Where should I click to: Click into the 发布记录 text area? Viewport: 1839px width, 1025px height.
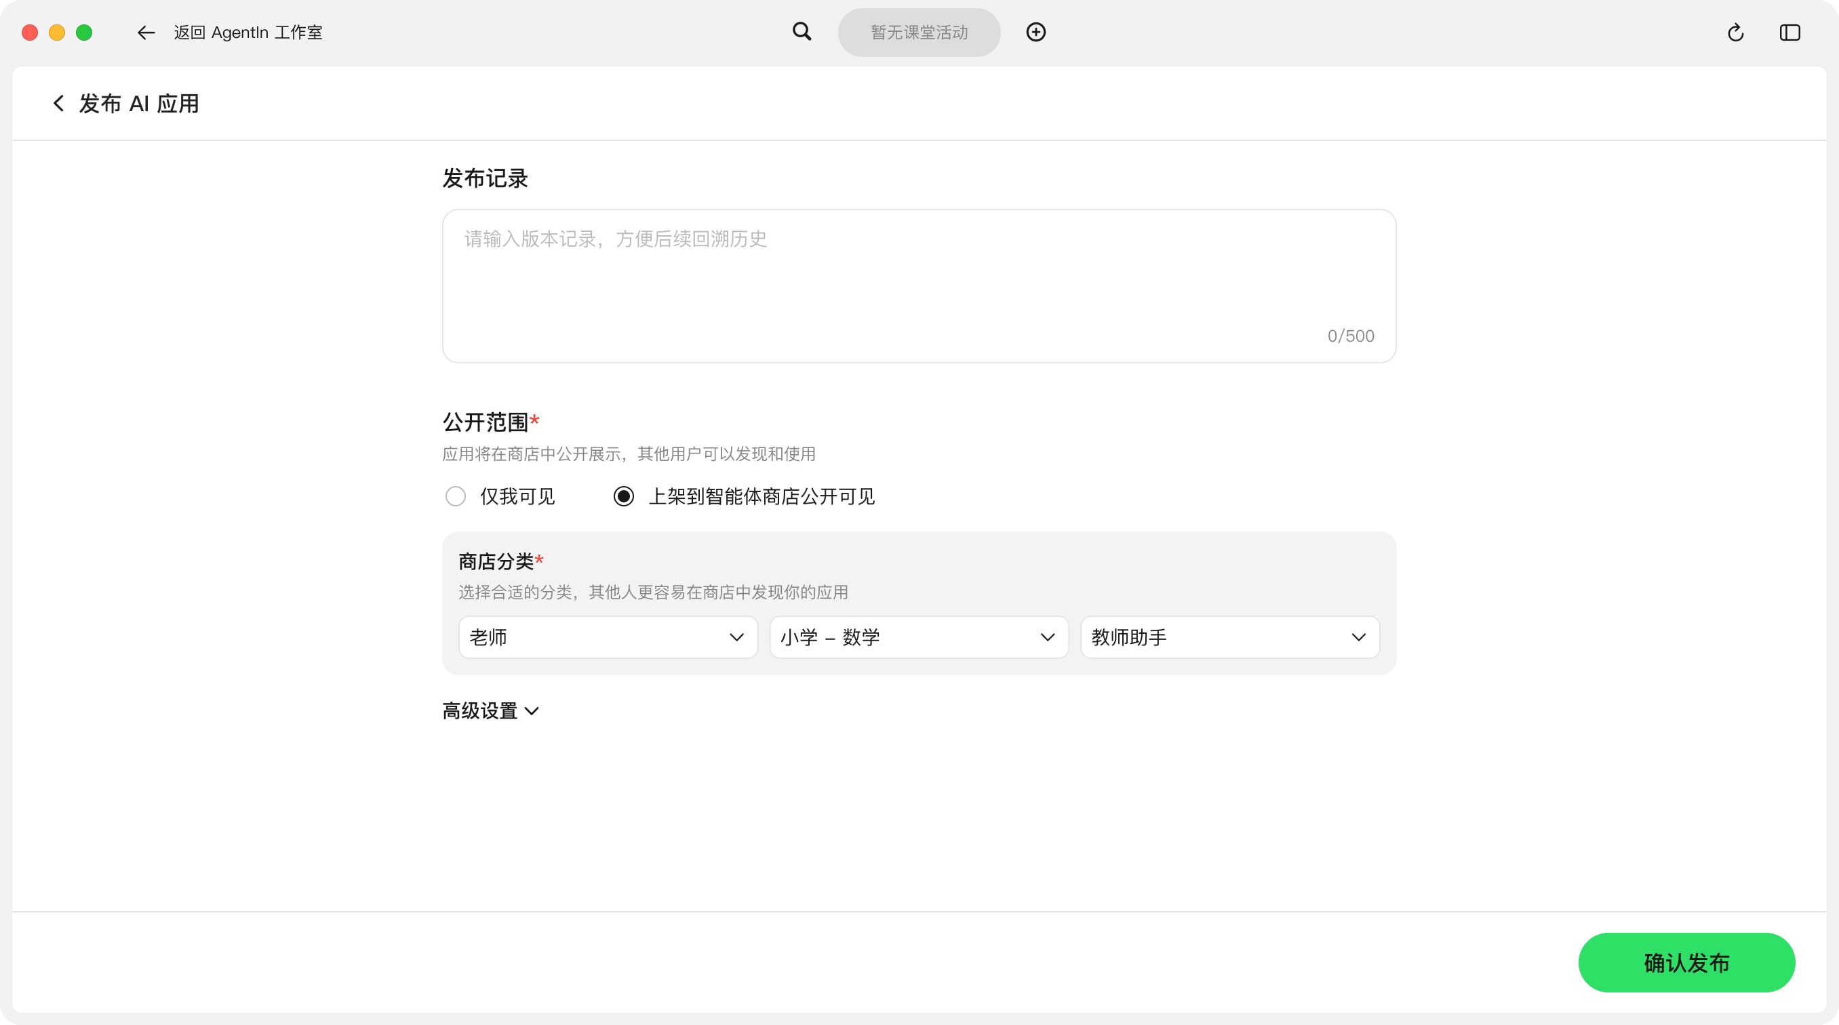pyautogui.click(x=918, y=285)
